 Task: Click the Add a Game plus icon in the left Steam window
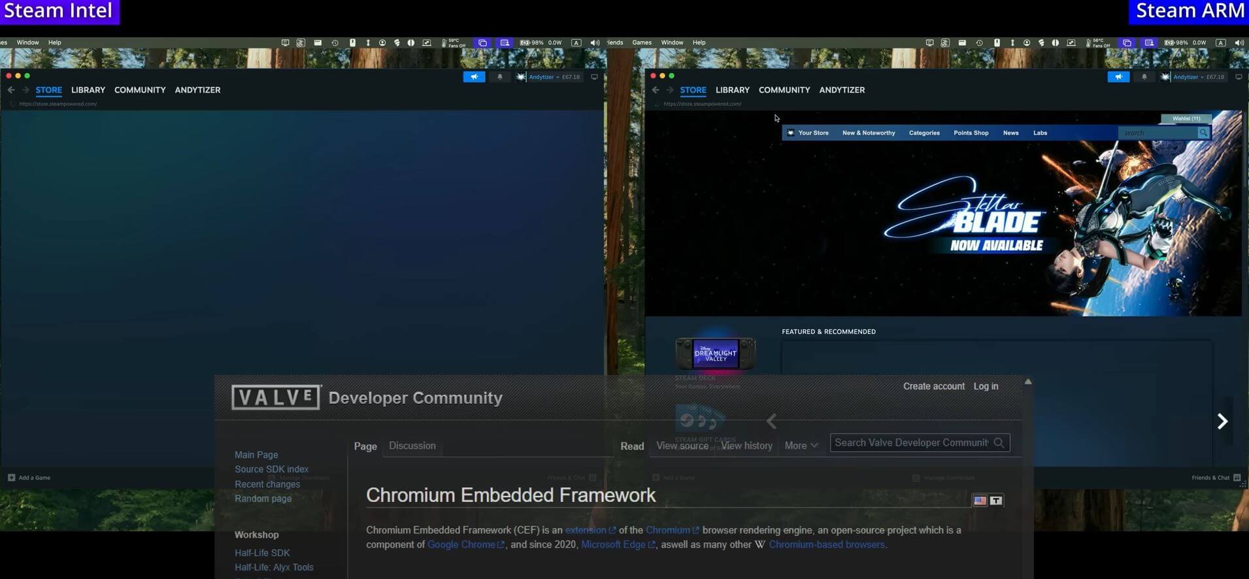click(x=11, y=478)
